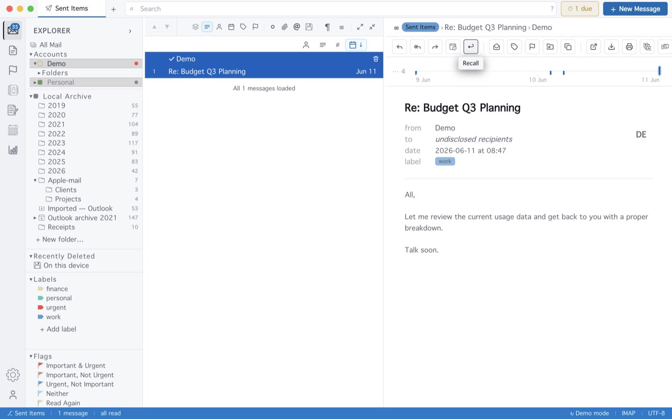The height and width of the screenshot is (419, 672).
Task: Open settings gear in sidebar
Action: (13, 375)
